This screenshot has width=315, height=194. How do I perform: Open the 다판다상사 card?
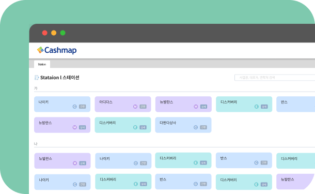point(183,125)
